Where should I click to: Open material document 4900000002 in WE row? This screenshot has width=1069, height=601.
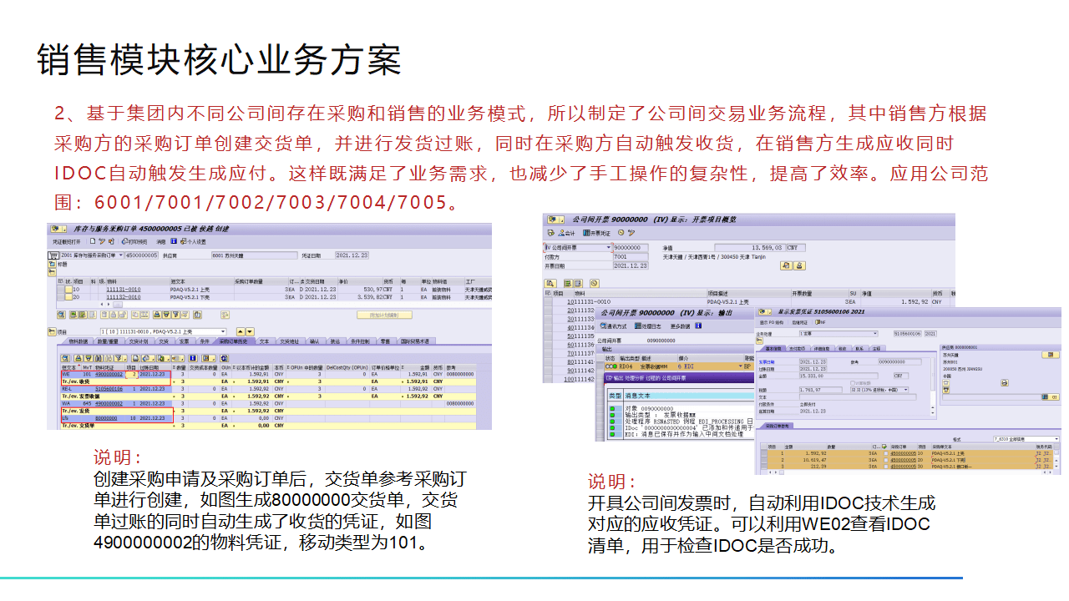point(109,374)
